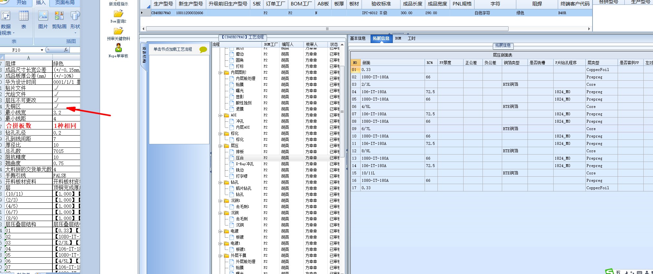Click the 表 table icon in Excel ribbon
This screenshot has height=274, width=653.
click(23, 16)
